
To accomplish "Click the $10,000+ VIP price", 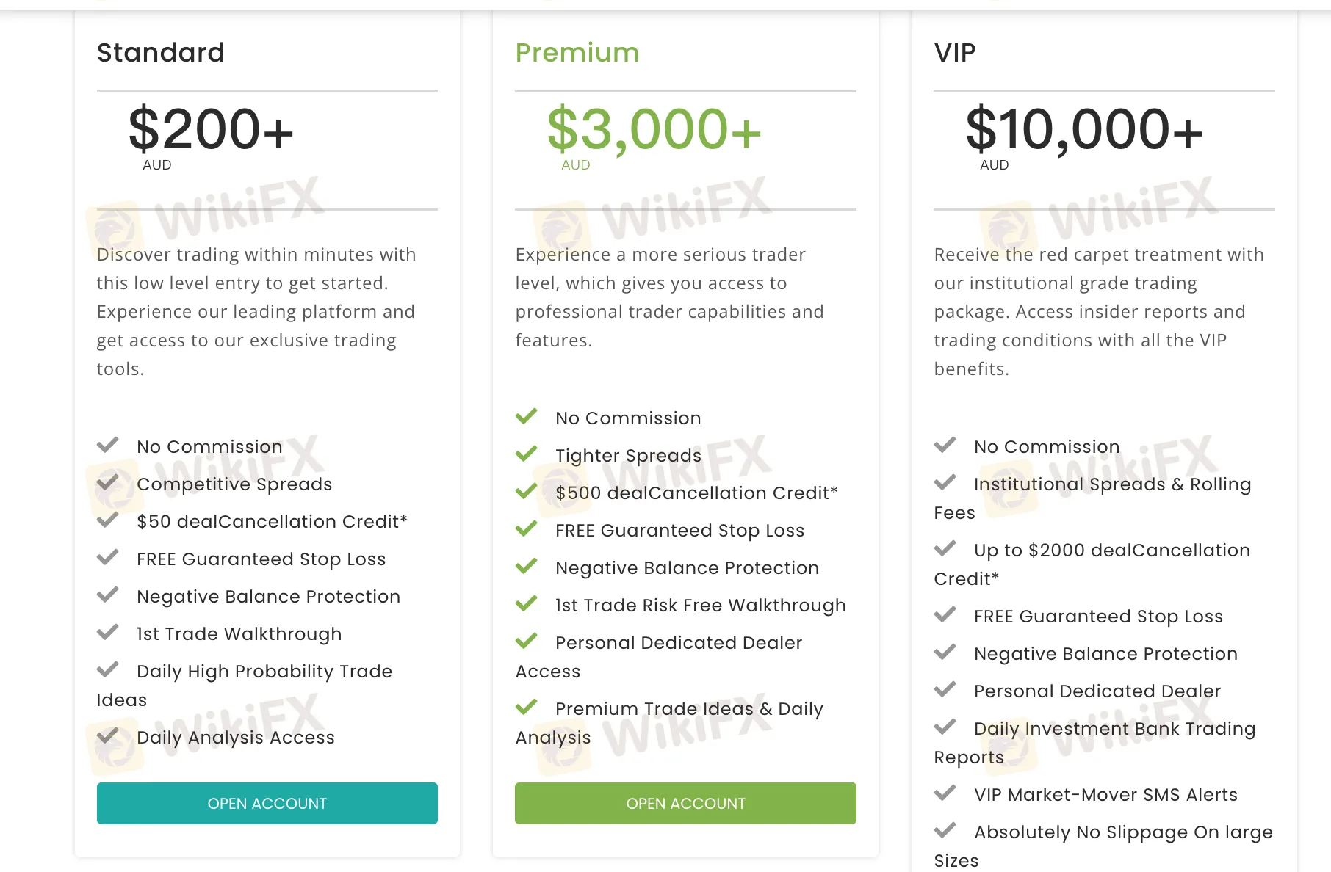I will coord(1084,129).
